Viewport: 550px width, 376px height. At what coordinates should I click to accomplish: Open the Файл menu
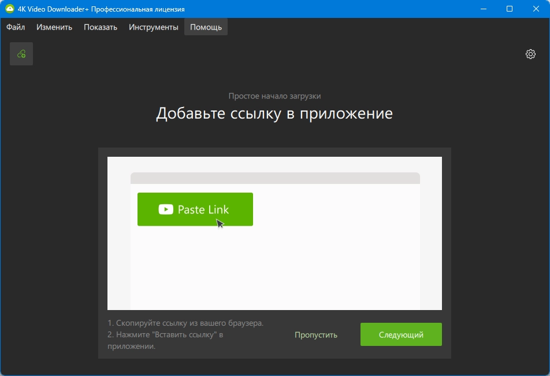pos(16,27)
